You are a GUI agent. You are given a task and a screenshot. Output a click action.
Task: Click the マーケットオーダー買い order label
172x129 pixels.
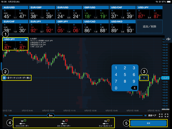(x=19, y=78)
